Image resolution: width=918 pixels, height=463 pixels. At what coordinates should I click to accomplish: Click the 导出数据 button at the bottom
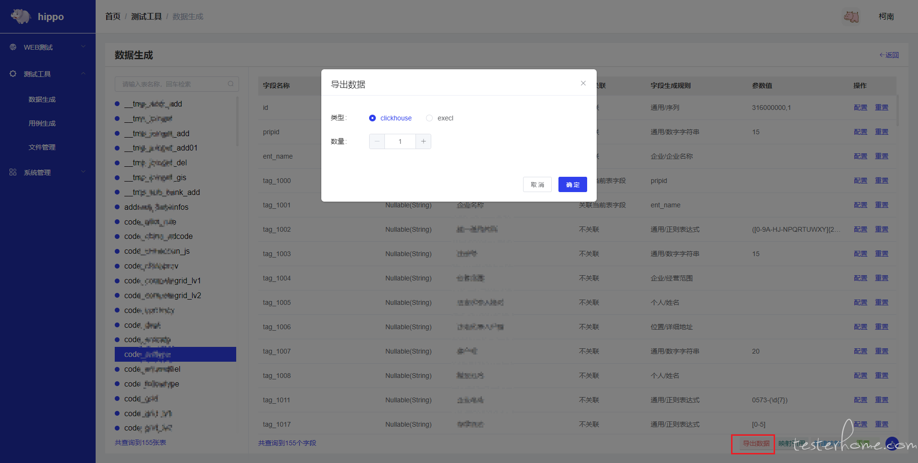coord(756,443)
